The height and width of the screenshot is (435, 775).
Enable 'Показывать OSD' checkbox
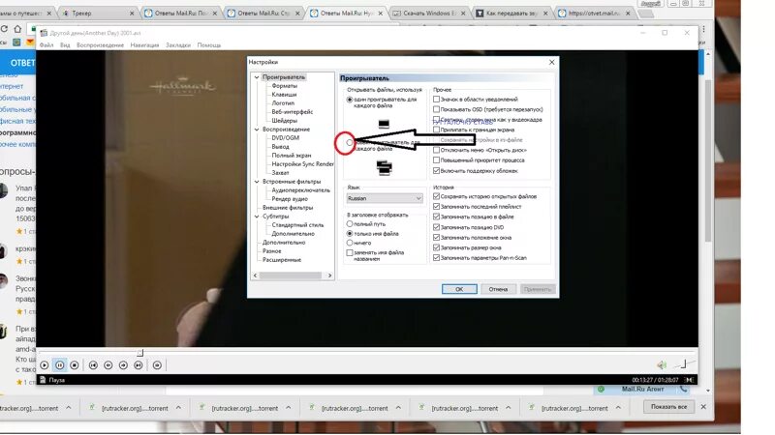click(437, 109)
